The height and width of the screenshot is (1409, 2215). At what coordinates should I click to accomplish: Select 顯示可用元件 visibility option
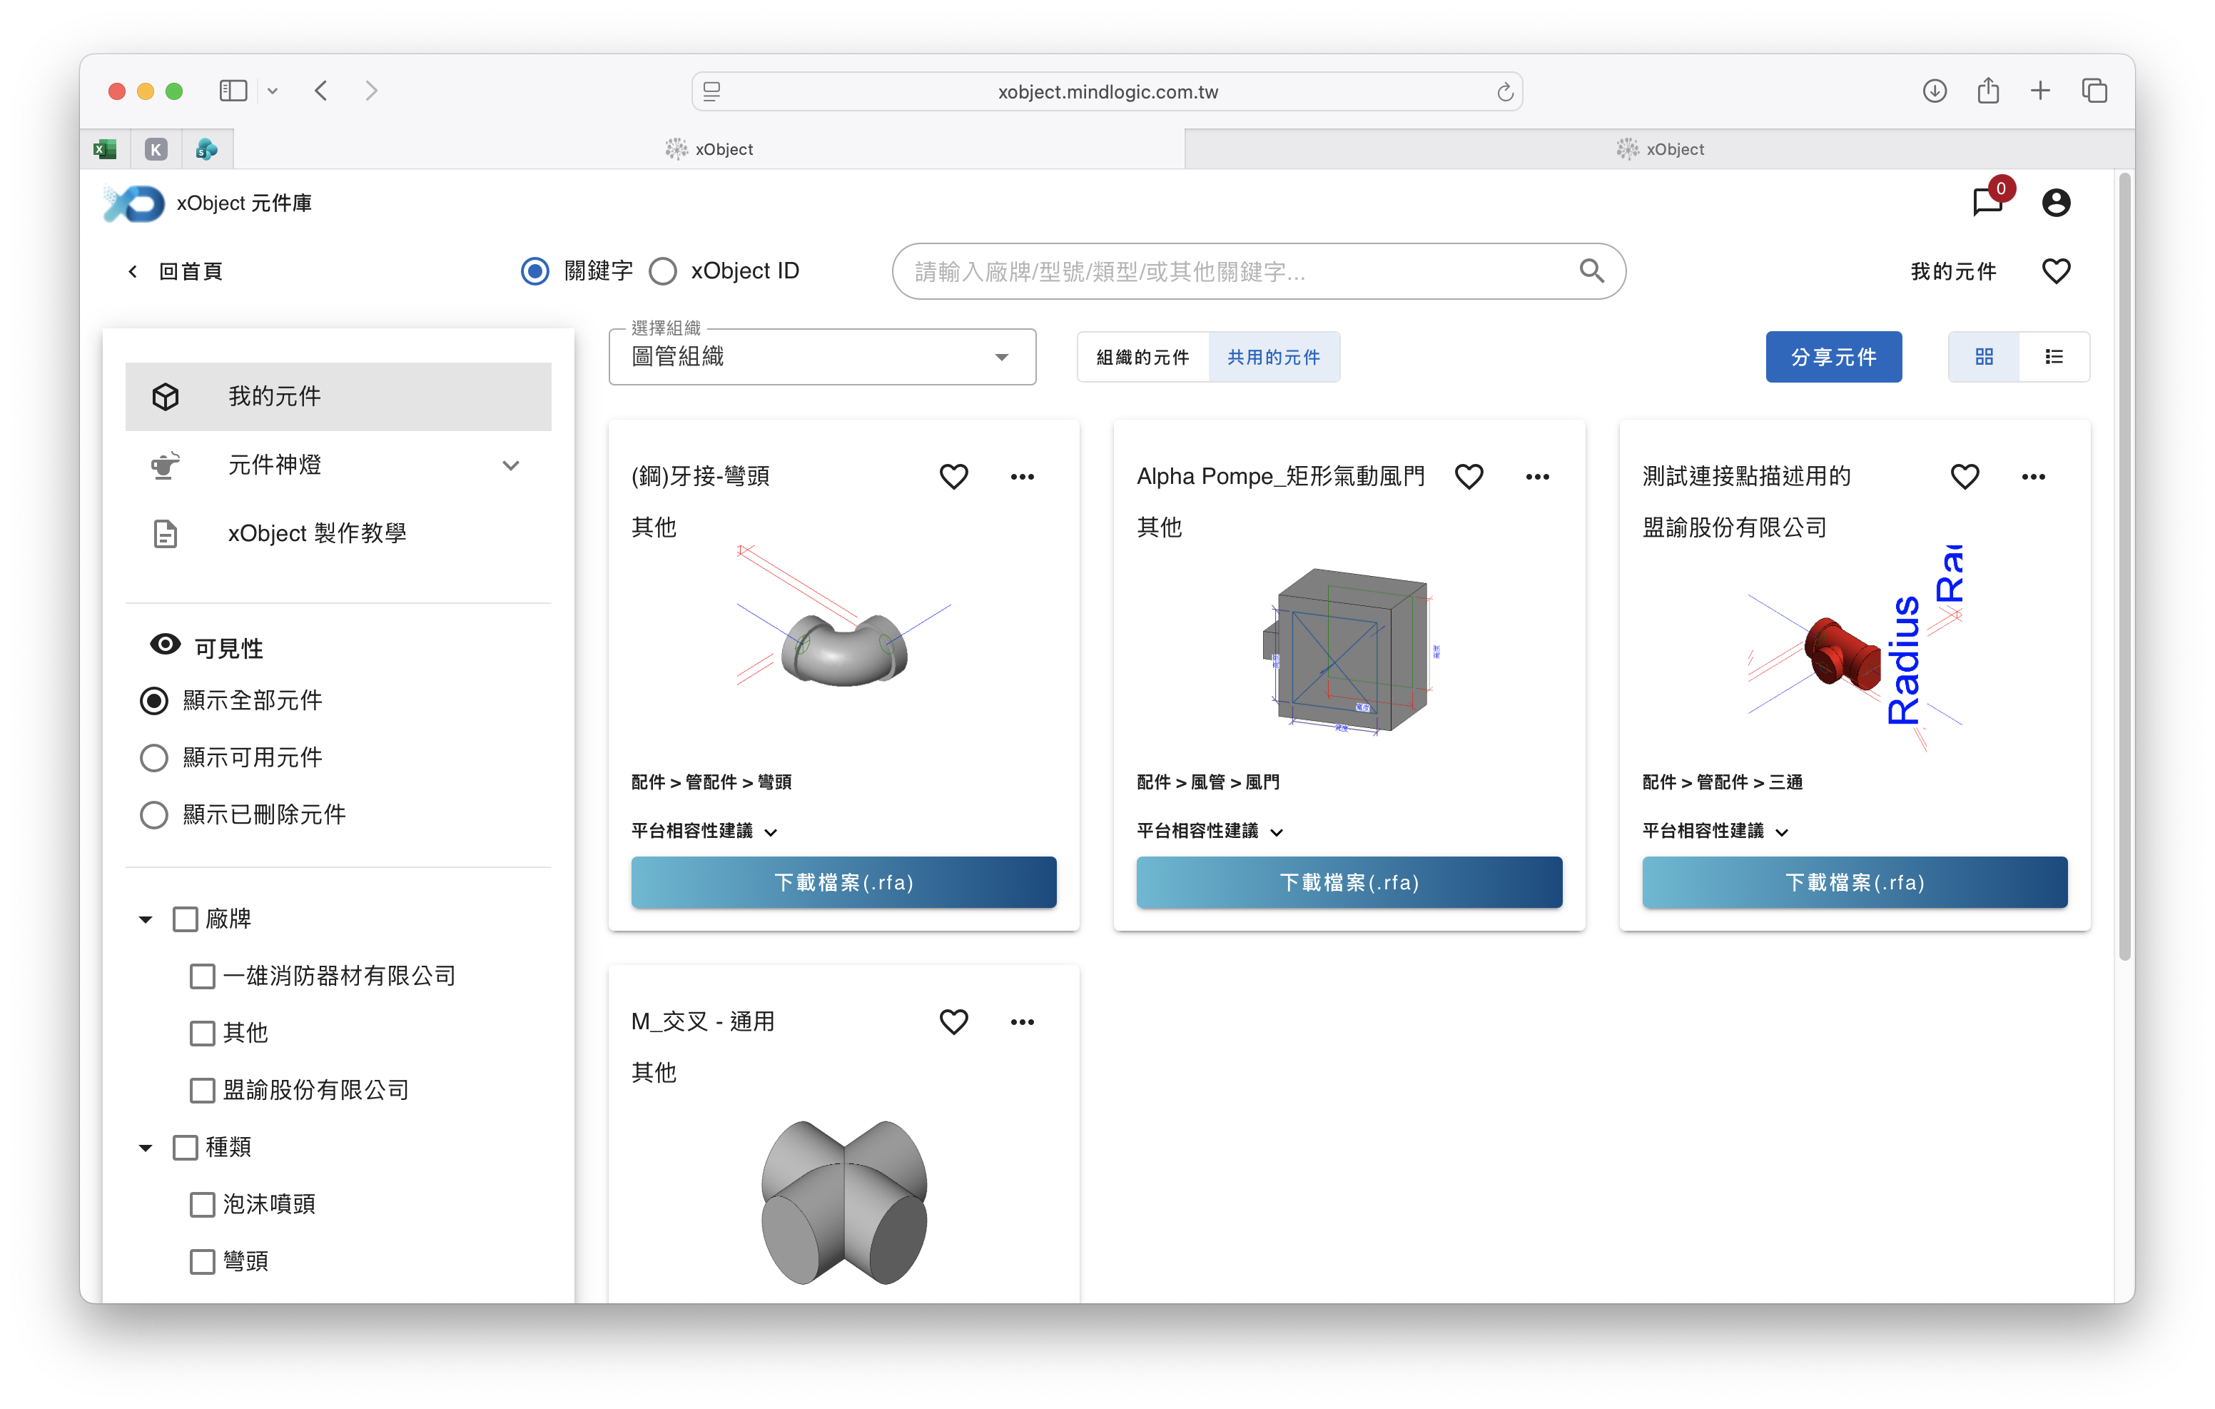click(155, 757)
